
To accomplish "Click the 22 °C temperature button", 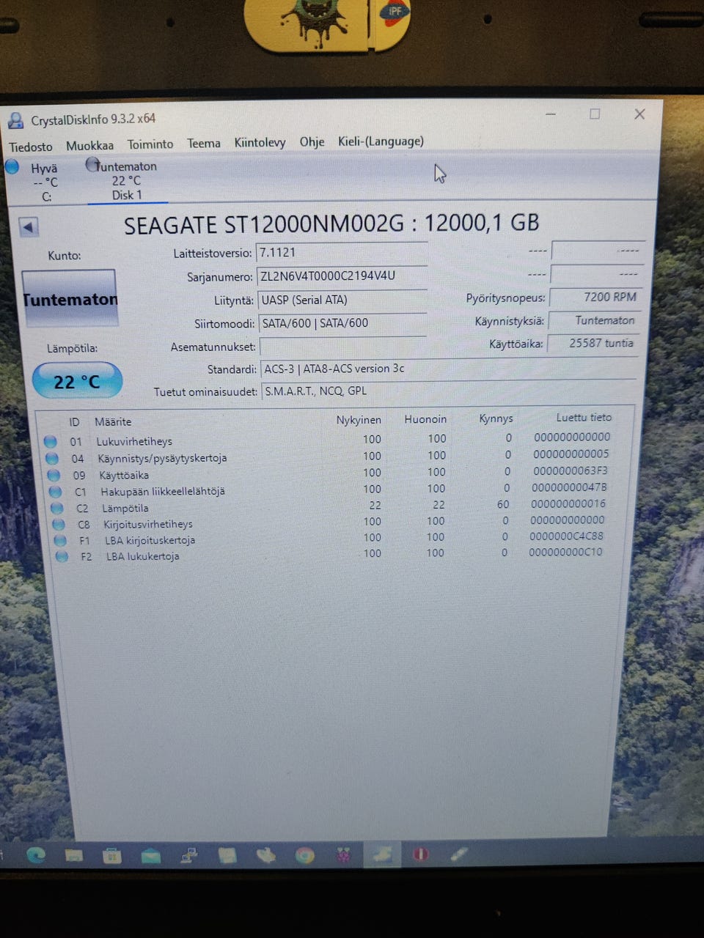I will pyautogui.click(x=77, y=381).
